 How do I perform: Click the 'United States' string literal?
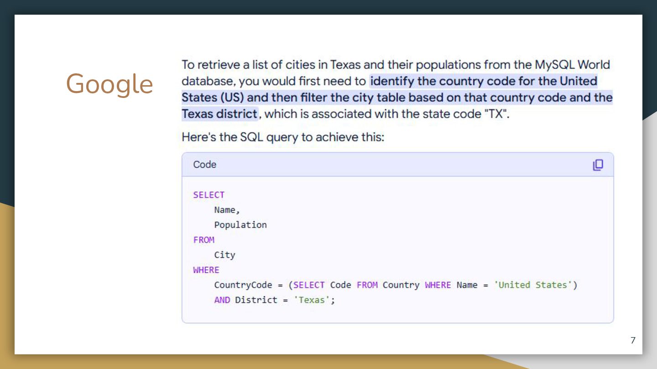(x=533, y=285)
